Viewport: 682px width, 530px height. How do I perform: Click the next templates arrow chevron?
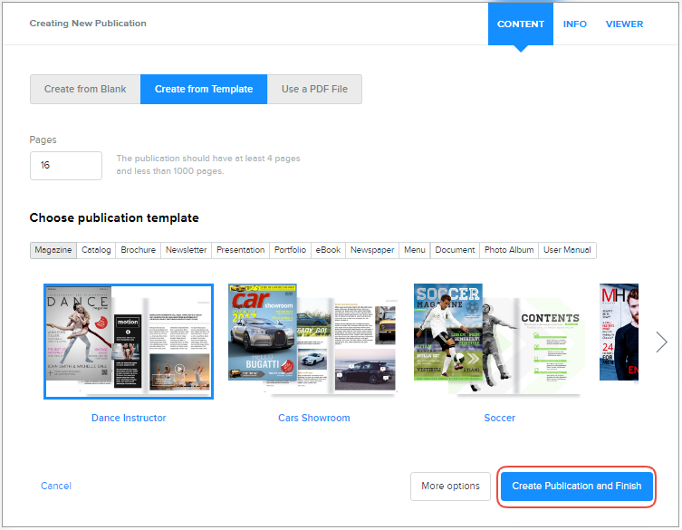pos(661,342)
